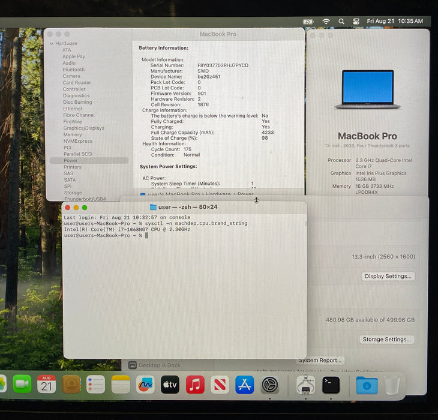
Task: Open Wi-Fi menu in the menu bar
Action: click(326, 21)
